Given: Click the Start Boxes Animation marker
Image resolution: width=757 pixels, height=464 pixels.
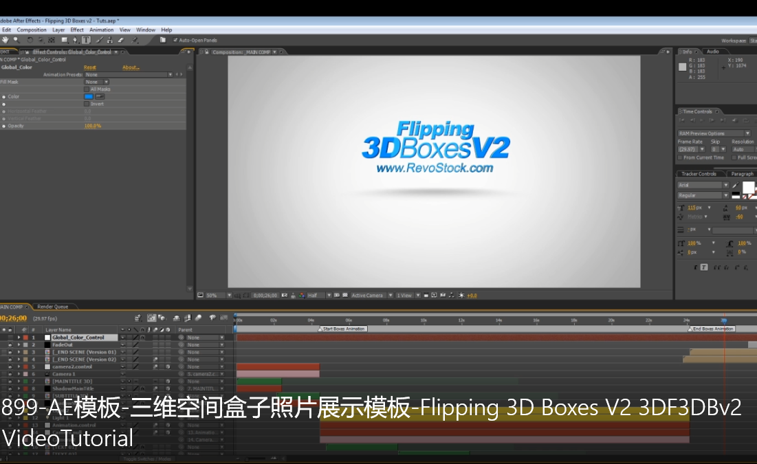Looking at the screenshot, I should (x=343, y=329).
